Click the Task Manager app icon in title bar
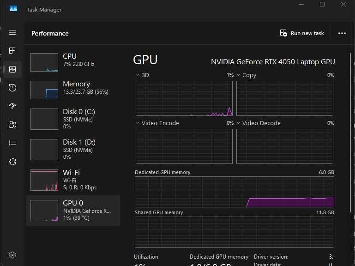Image resolution: width=355 pixels, height=266 pixels. pyautogui.click(x=13, y=9)
